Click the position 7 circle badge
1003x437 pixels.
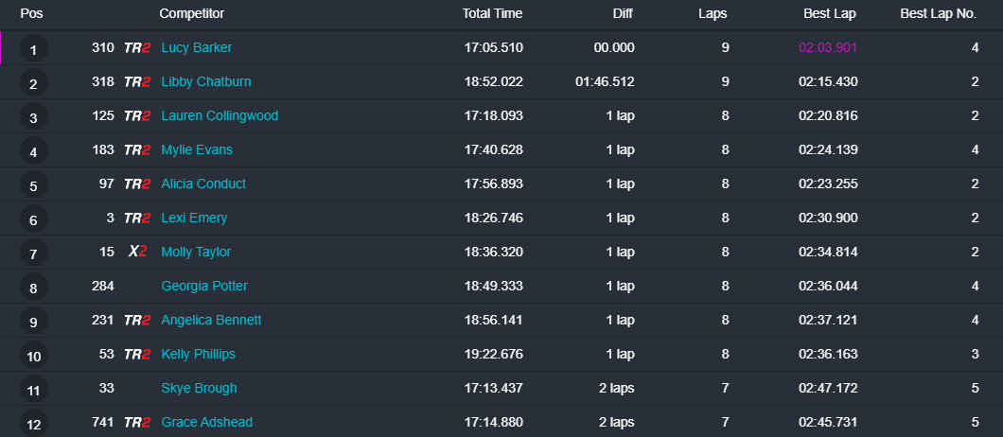pyautogui.click(x=33, y=254)
